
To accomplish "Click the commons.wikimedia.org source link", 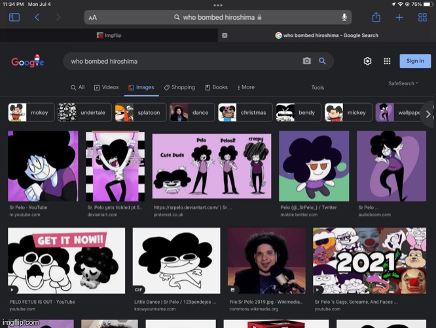I will 253,309.
